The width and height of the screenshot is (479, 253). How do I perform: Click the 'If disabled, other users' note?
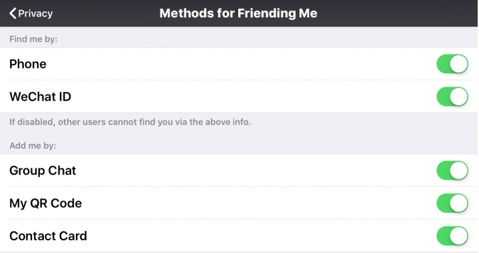pos(130,122)
